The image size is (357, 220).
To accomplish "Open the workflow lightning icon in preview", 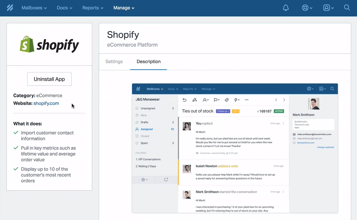I will [x=237, y=100].
